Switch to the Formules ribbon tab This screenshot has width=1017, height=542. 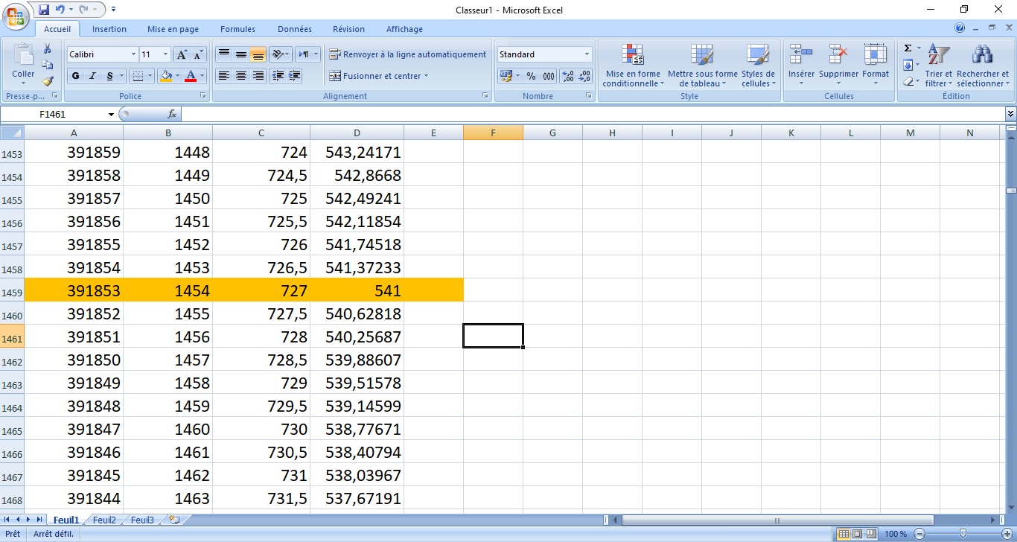(237, 29)
